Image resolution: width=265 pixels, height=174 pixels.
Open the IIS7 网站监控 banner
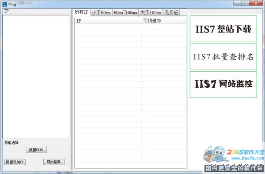coord(223,85)
